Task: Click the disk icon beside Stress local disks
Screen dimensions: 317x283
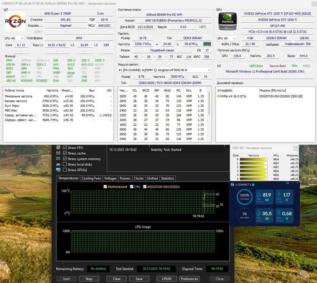Action: coord(58,164)
